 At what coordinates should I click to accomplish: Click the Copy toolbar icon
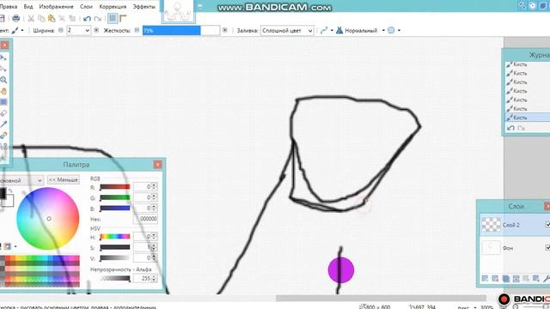point(41,18)
